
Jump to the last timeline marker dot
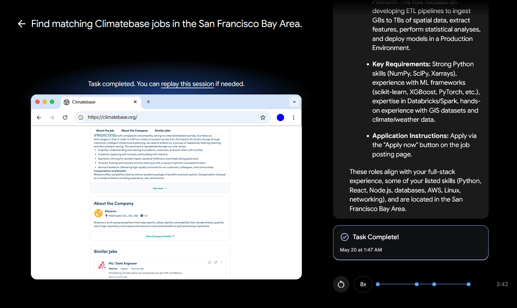tap(469, 284)
